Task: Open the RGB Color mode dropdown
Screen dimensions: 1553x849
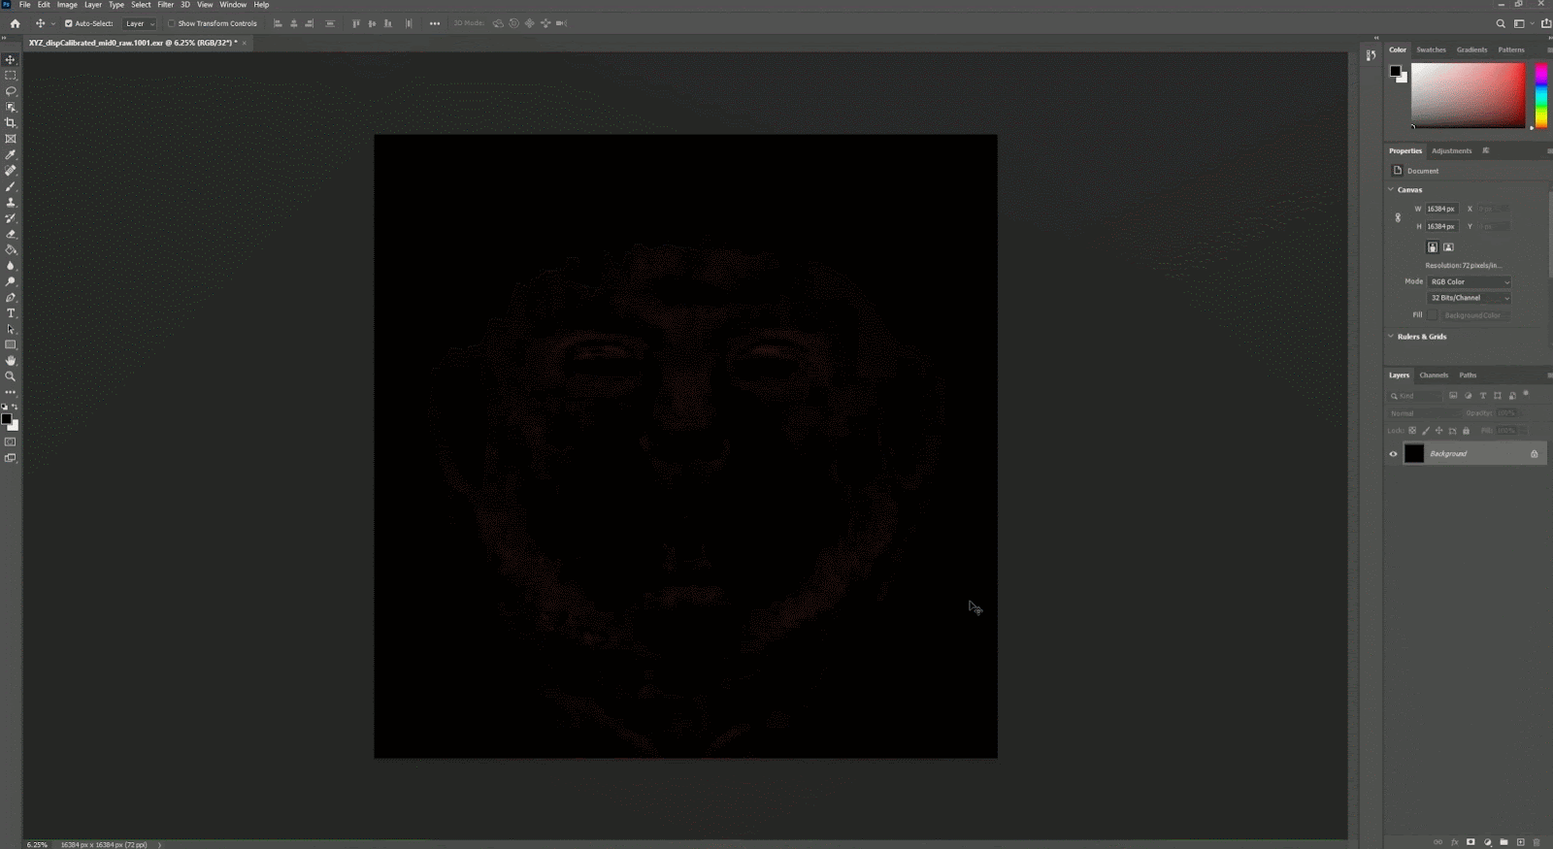Action: tap(1469, 281)
